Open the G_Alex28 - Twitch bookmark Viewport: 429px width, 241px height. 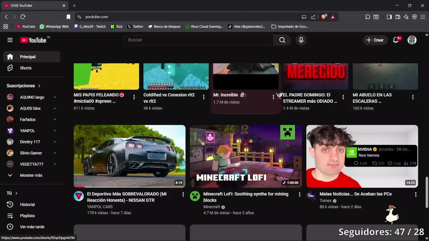pyautogui.click(x=89, y=26)
